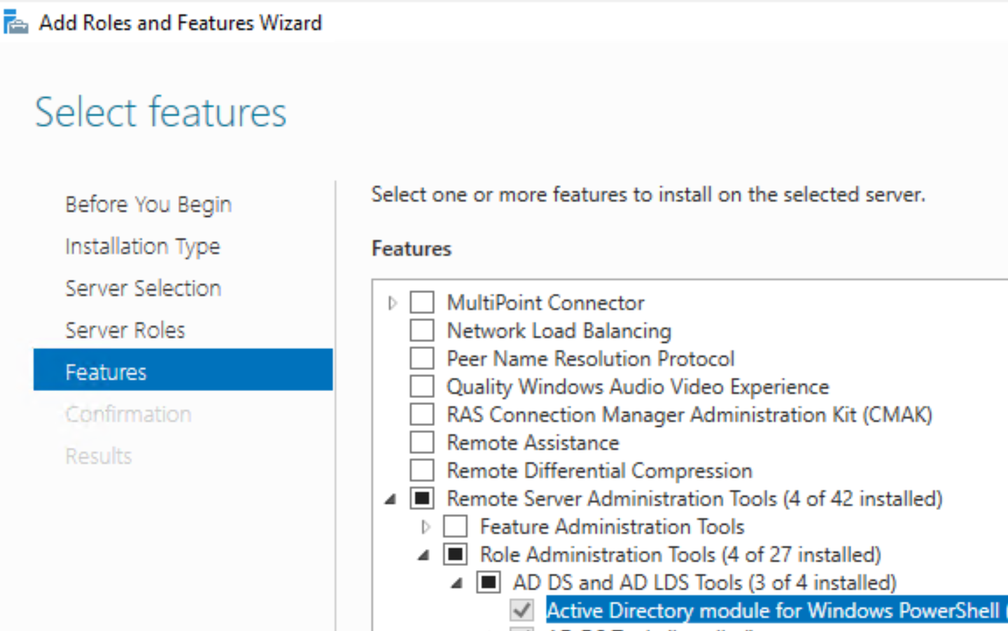Collapse the Remote Server Administration Tools node

coord(391,499)
